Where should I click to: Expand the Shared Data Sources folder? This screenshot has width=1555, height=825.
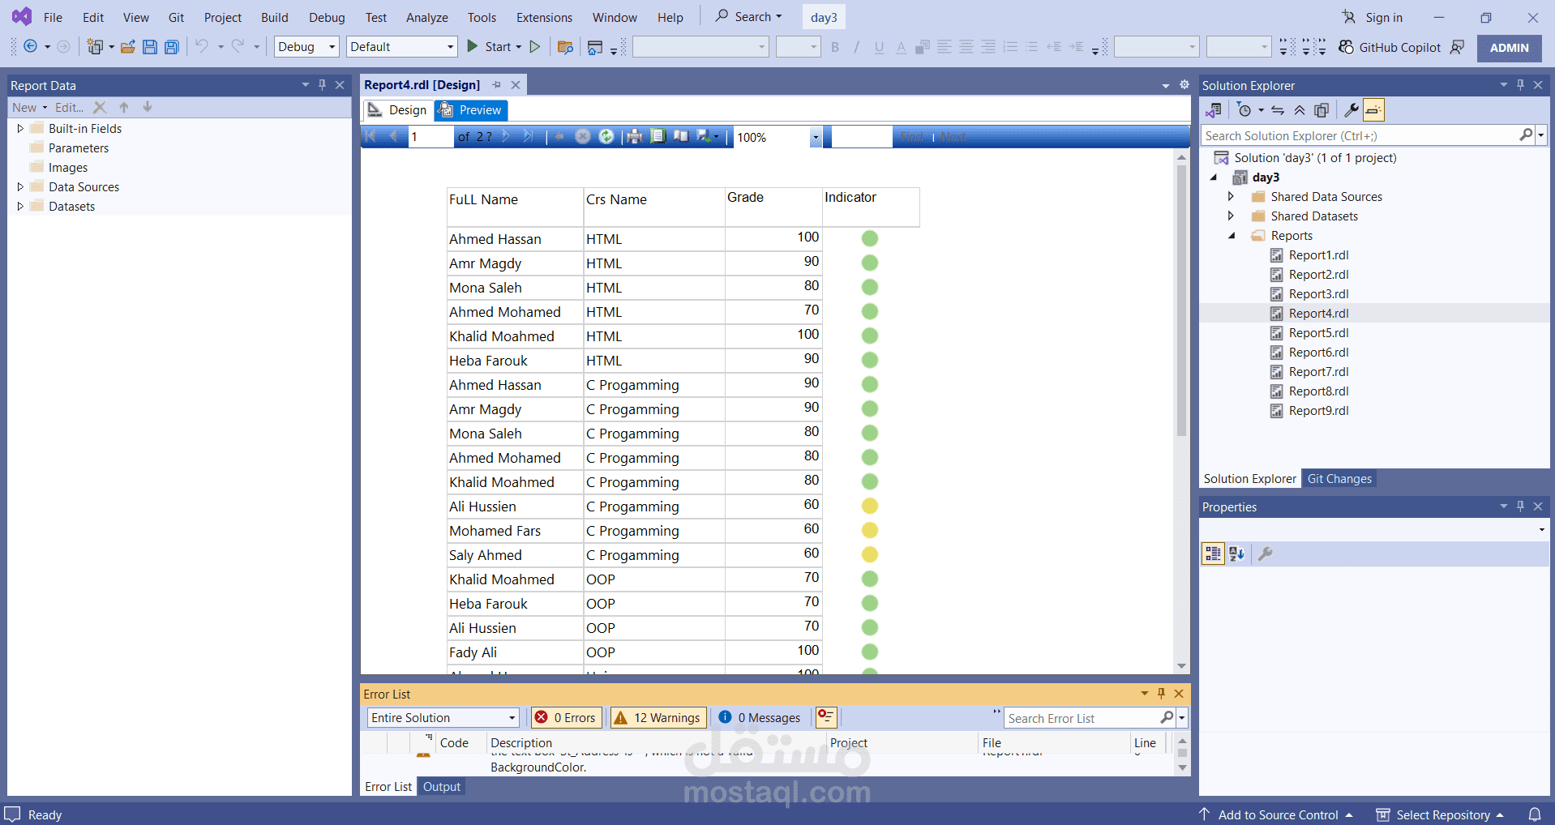point(1231,196)
